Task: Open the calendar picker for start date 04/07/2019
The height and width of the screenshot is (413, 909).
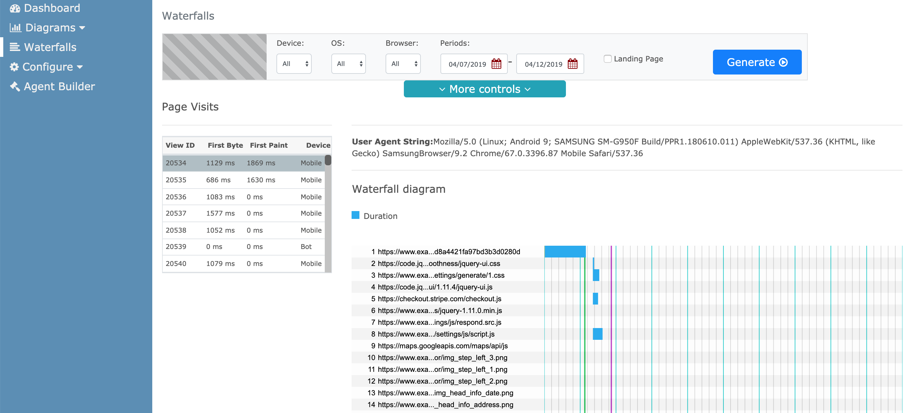Action: point(495,64)
